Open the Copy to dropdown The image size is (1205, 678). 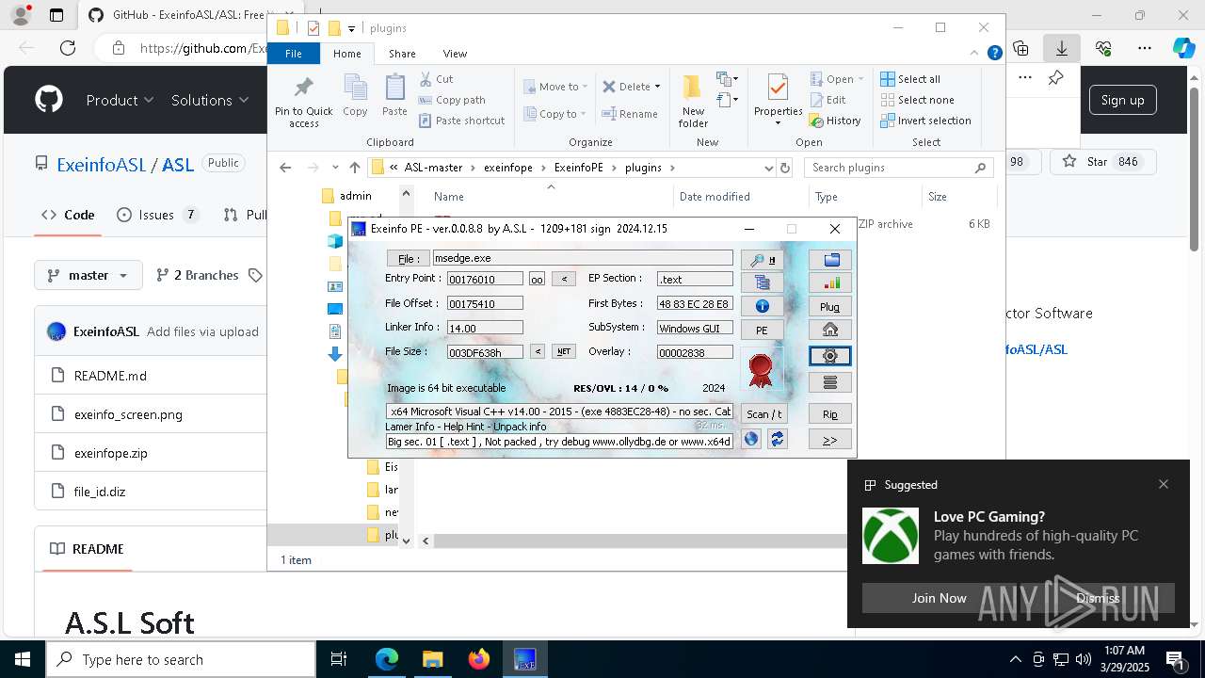pos(555,114)
